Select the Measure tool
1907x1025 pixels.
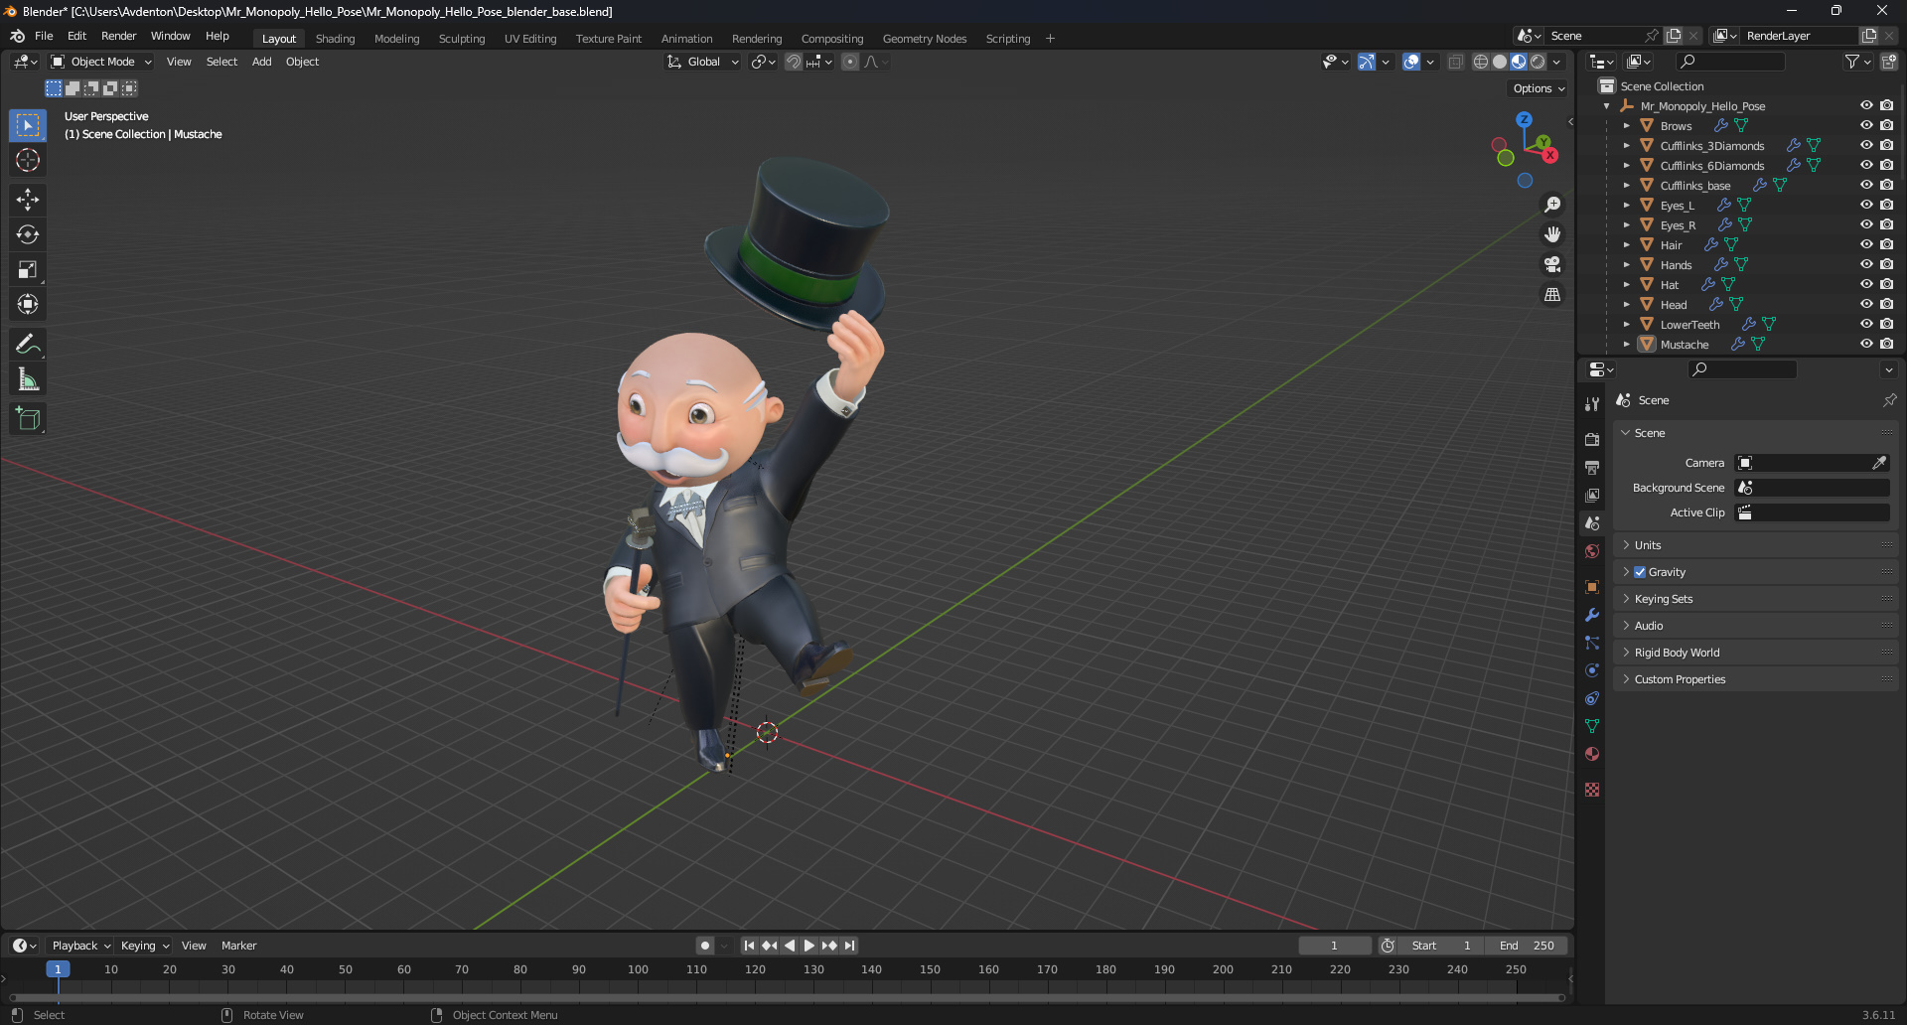pos(28,378)
